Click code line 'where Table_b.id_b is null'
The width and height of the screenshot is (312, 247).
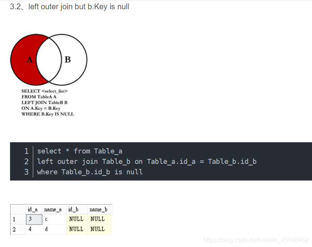[90, 172]
